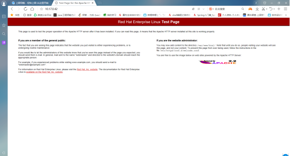Open the purple translate sidebar icon
This screenshot has height=156, width=290.
pyautogui.click(x=4, y=42)
